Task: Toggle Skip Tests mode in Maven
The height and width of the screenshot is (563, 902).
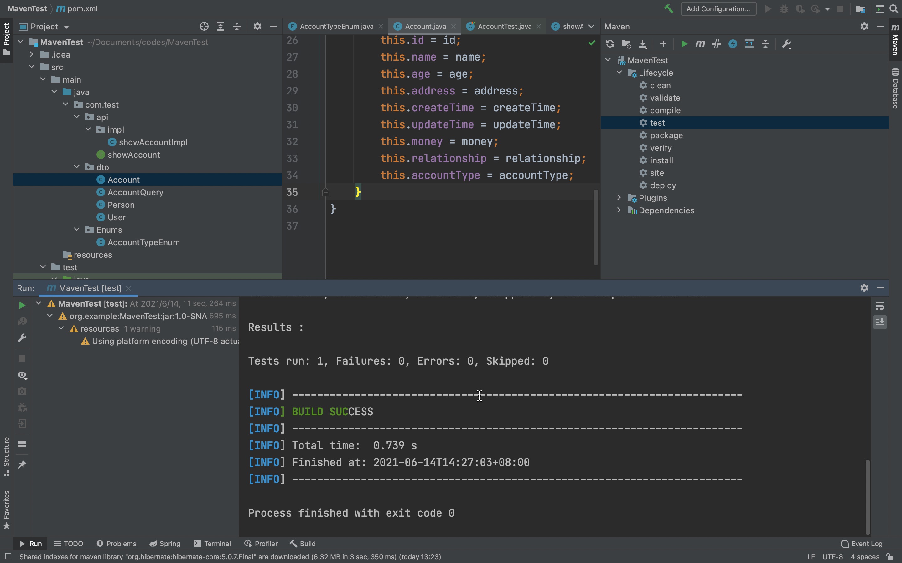Action: (x=733, y=44)
